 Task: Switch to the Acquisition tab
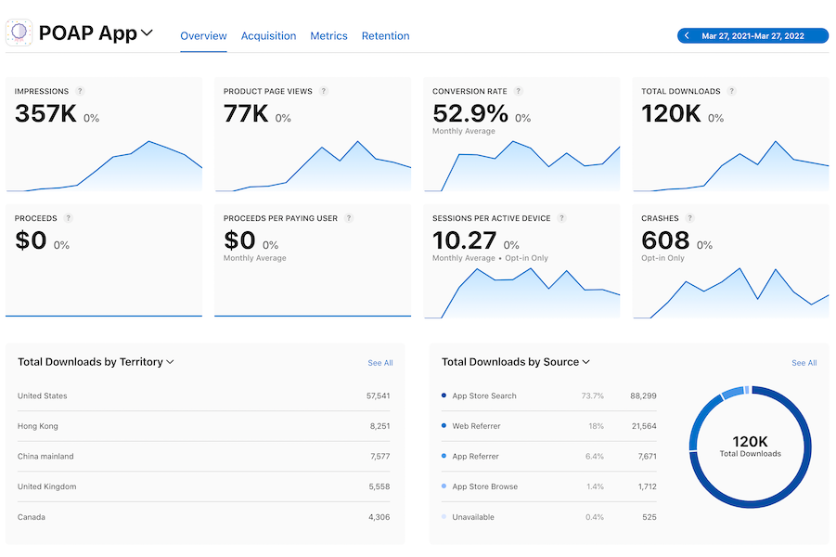[269, 36]
